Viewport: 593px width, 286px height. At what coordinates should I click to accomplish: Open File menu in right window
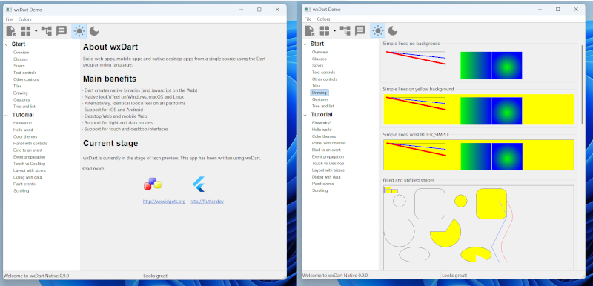(x=308, y=19)
